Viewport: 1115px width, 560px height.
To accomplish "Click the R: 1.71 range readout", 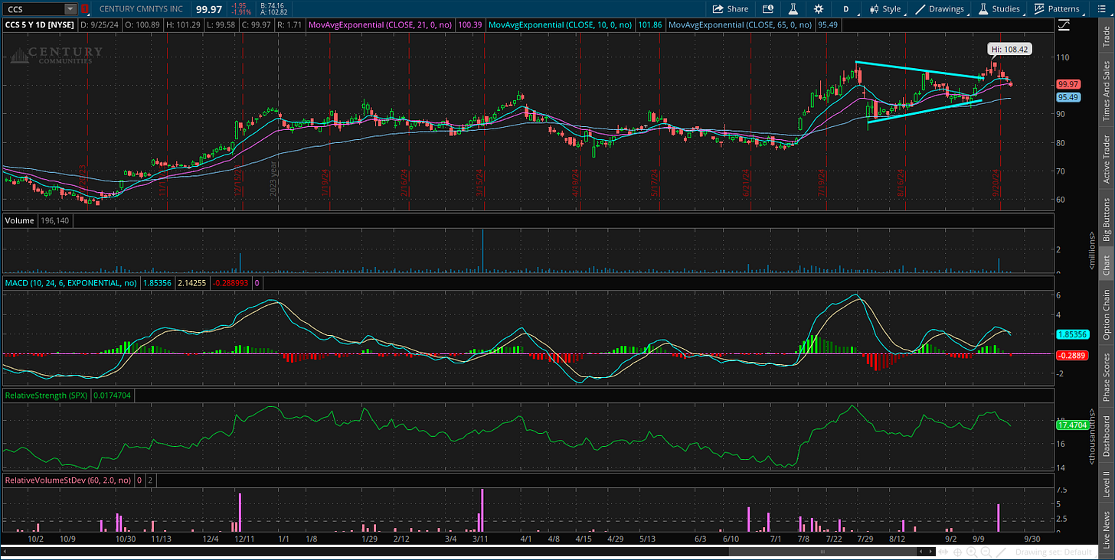I will pyautogui.click(x=289, y=25).
